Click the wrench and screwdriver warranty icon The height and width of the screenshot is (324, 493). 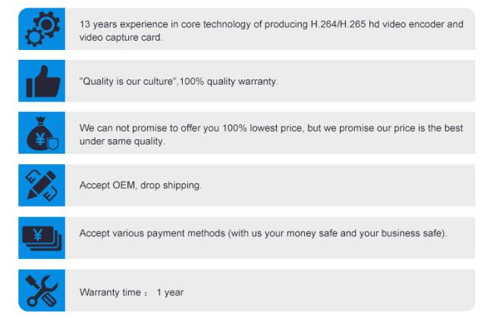[42, 291]
